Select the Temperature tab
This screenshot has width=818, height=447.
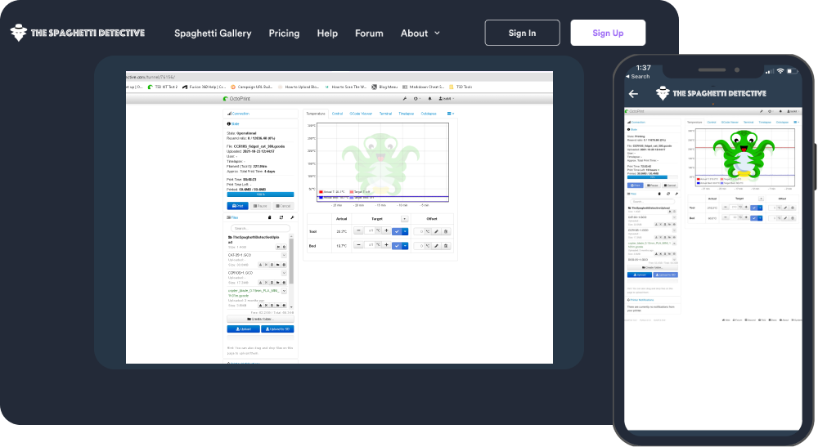pos(316,114)
